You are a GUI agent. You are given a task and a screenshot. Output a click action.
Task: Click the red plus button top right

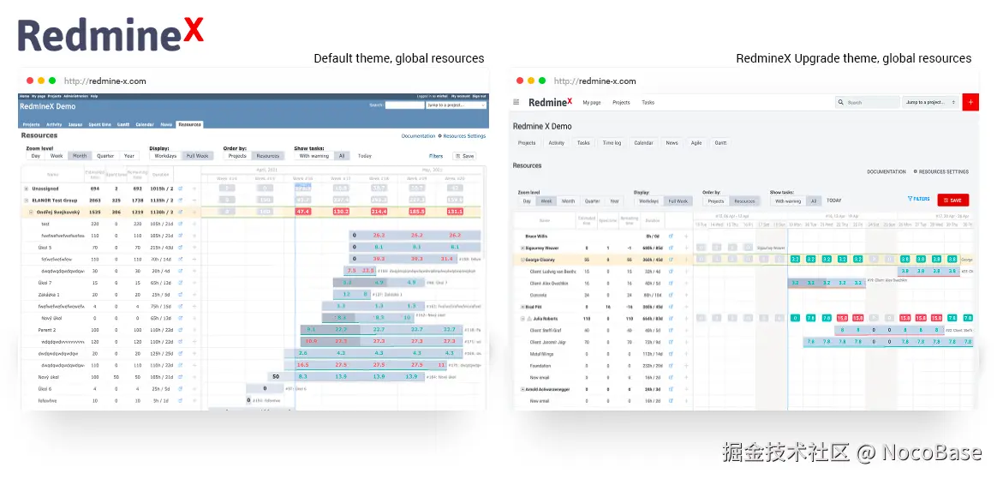point(970,103)
